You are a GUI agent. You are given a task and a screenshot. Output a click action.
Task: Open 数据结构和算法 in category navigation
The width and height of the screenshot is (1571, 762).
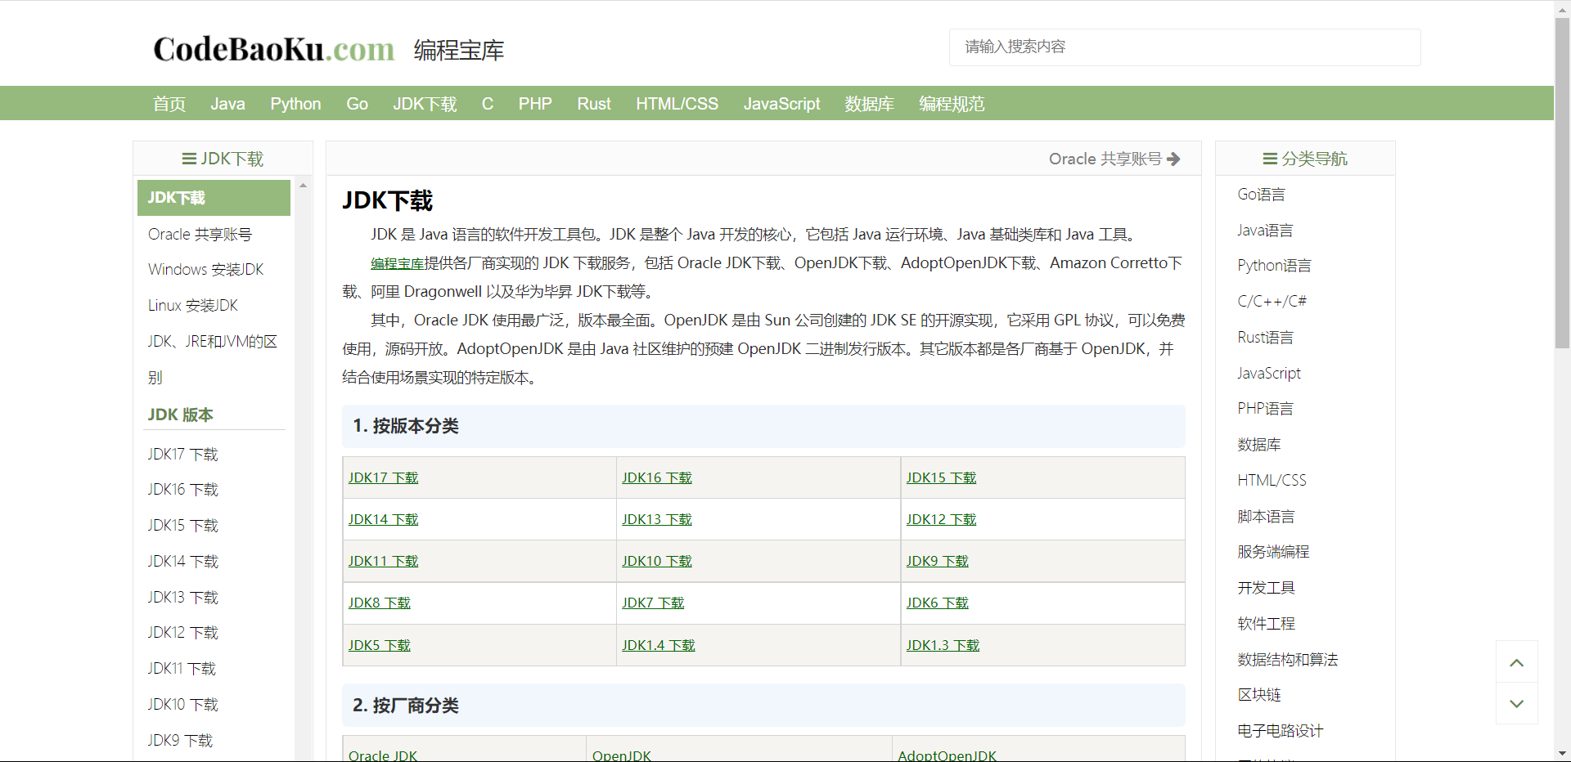pos(1287,659)
